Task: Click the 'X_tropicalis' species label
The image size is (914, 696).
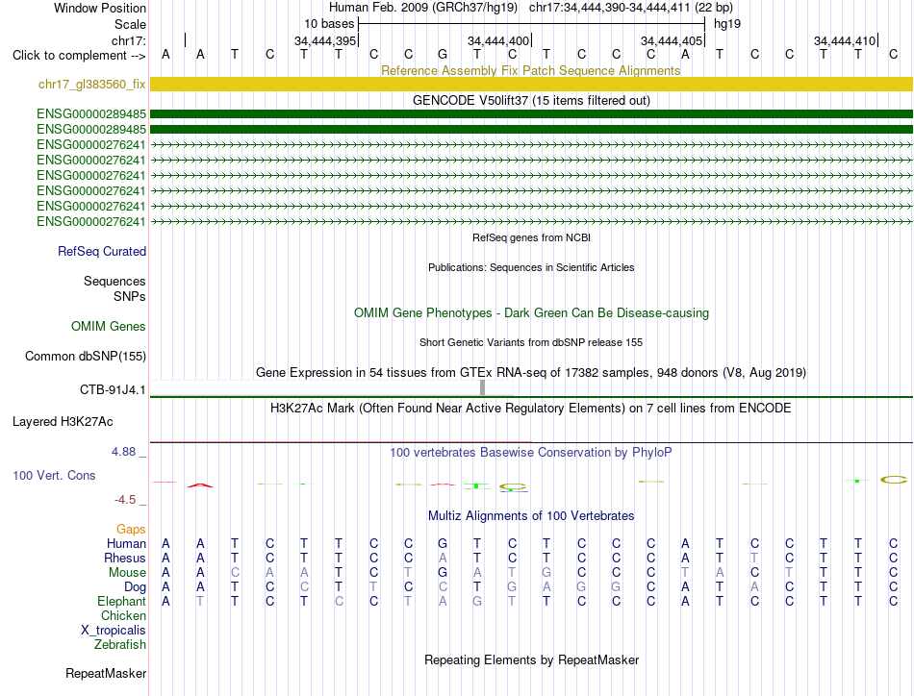Action: coord(114,631)
